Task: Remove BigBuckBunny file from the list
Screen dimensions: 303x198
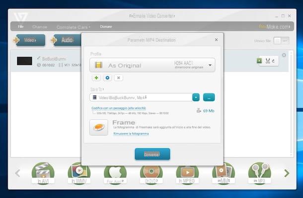Action: 284,55
